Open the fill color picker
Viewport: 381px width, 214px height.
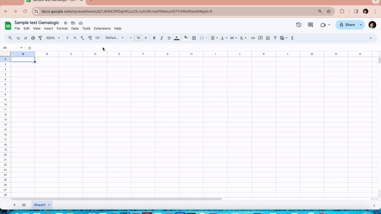[x=186, y=38]
